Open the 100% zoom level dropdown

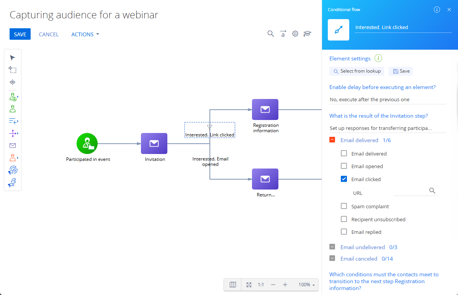pyautogui.click(x=306, y=285)
